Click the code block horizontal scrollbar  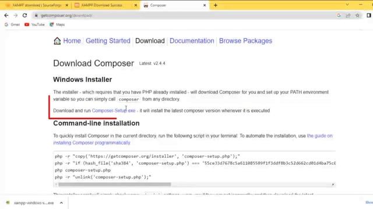[115, 185]
